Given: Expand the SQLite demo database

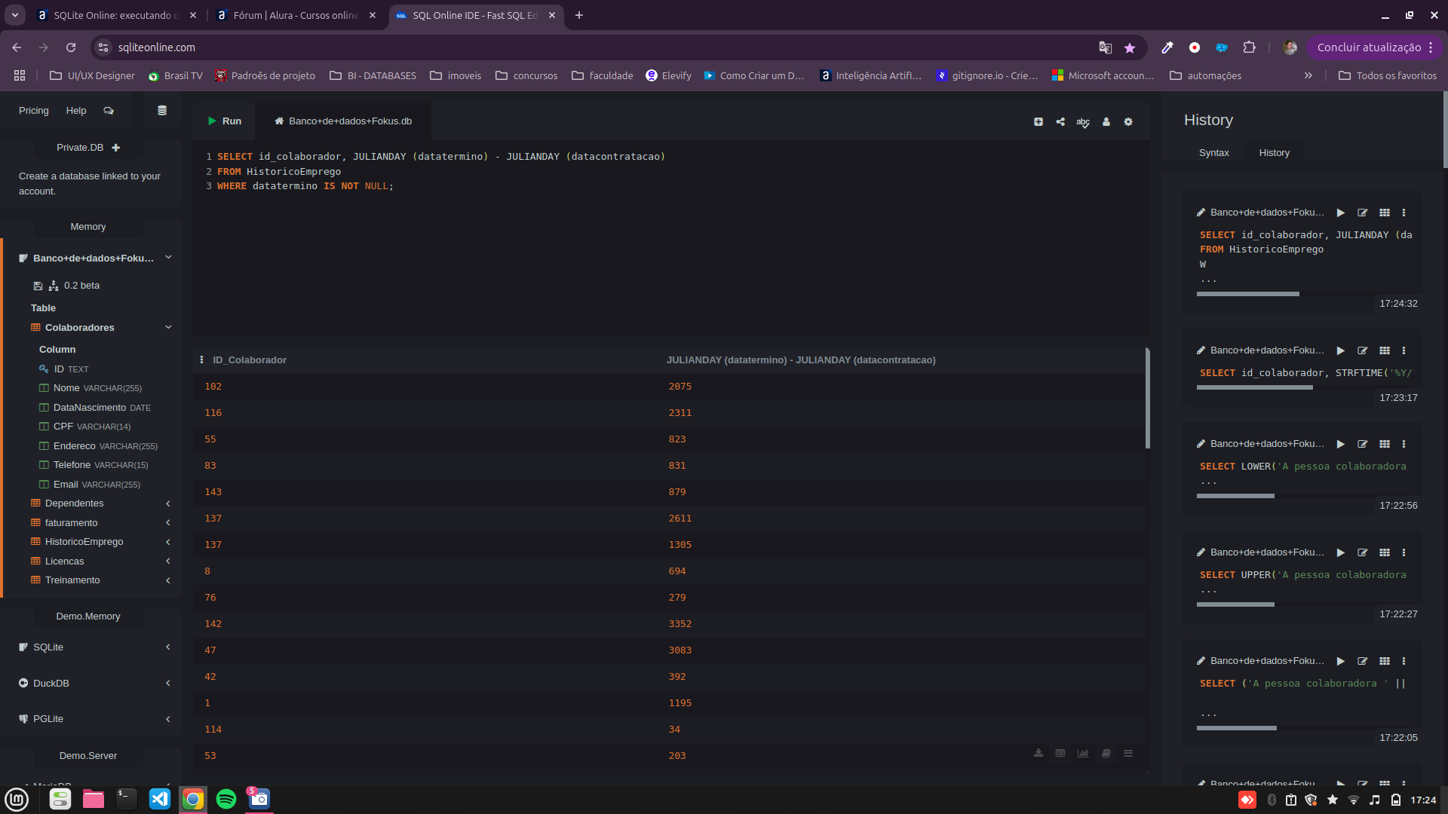Looking at the screenshot, I should click(x=168, y=647).
